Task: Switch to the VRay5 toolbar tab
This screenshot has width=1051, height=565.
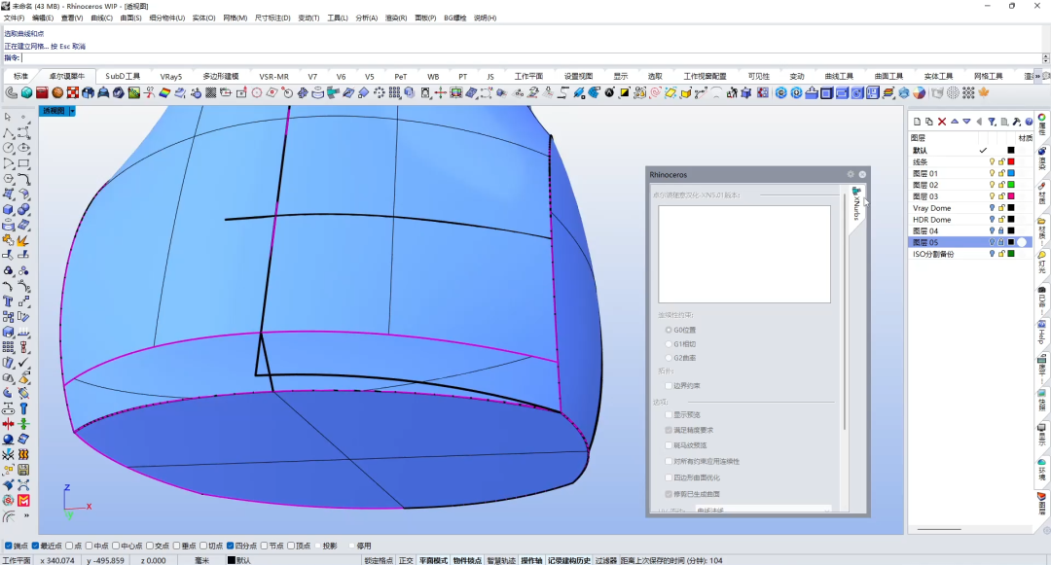Action: [171, 76]
